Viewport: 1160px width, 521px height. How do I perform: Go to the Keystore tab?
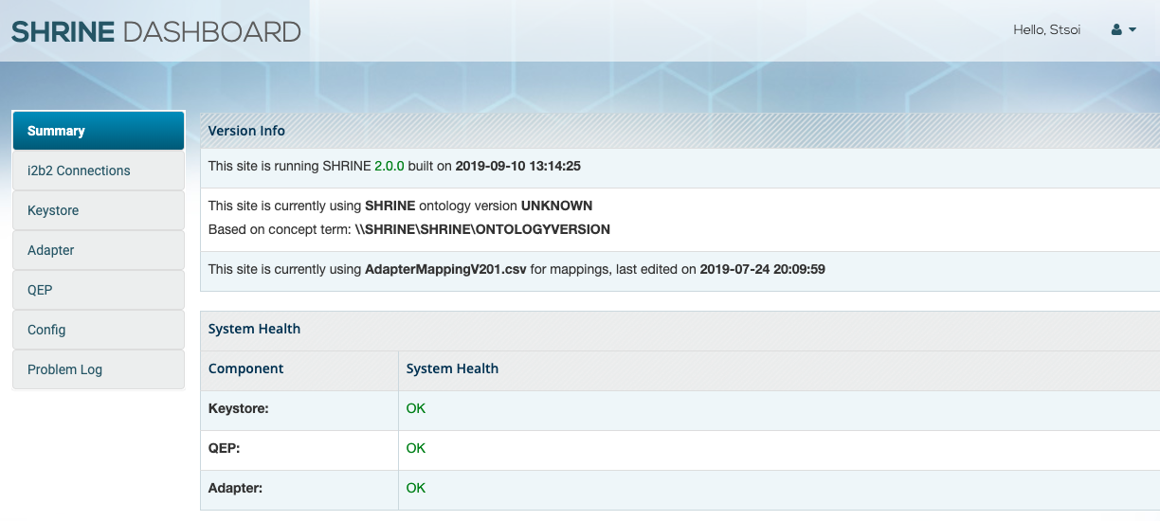coord(99,210)
